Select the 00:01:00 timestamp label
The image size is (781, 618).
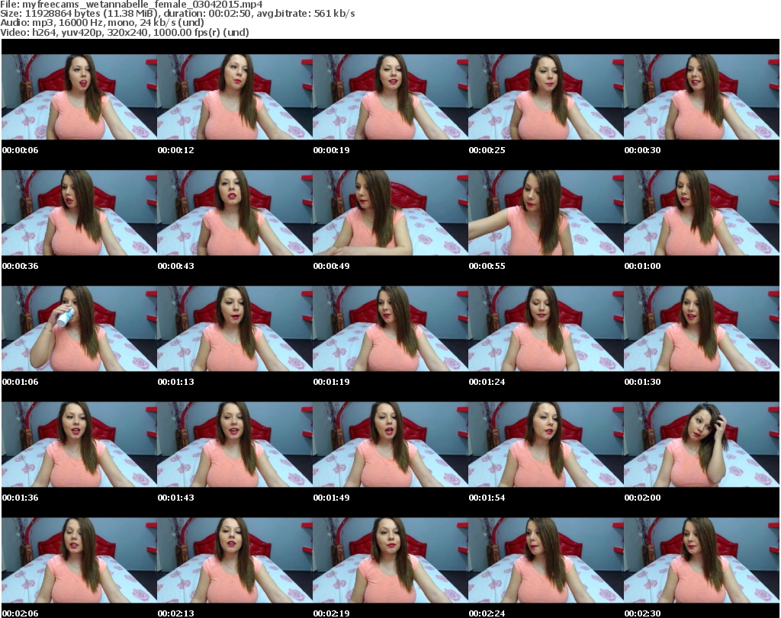pos(642,266)
